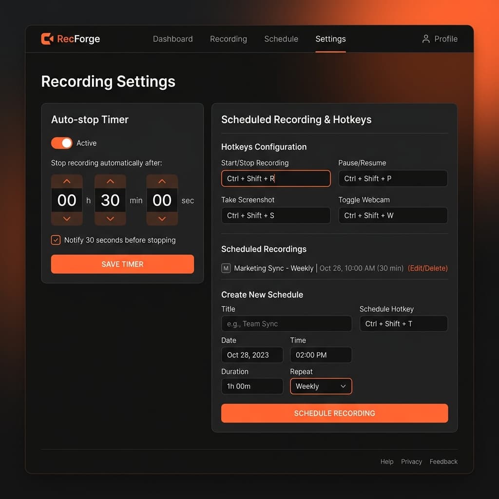
Task: Uncheck notify 30 seconds before stopping
Action: point(56,240)
